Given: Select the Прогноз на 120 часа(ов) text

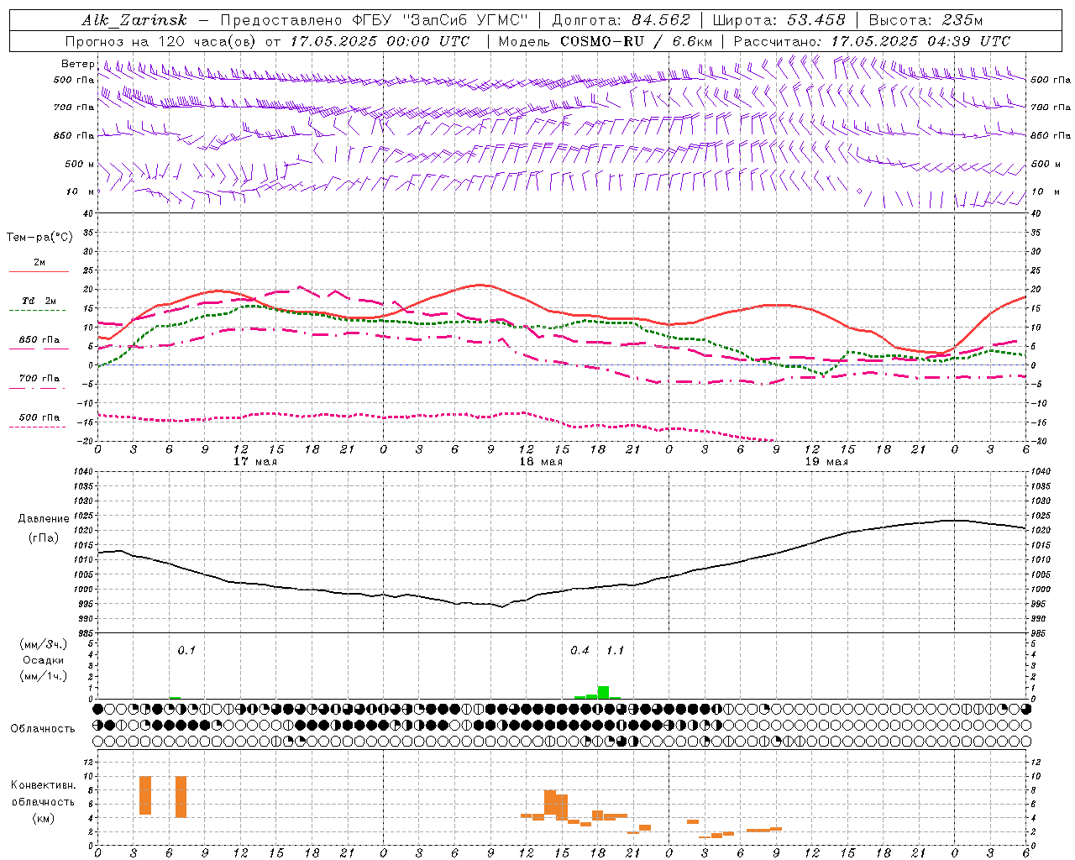Looking at the screenshot, I should click(x=162, y=41).
